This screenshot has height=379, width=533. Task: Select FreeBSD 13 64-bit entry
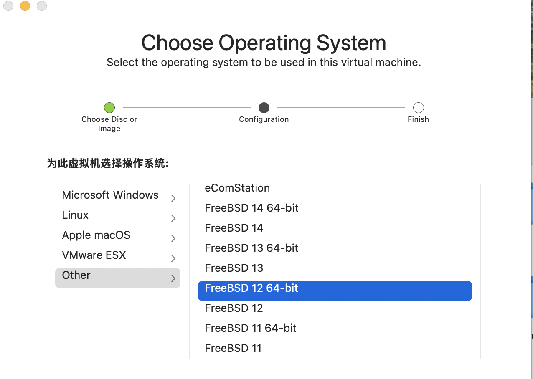[x=251, y=248]
